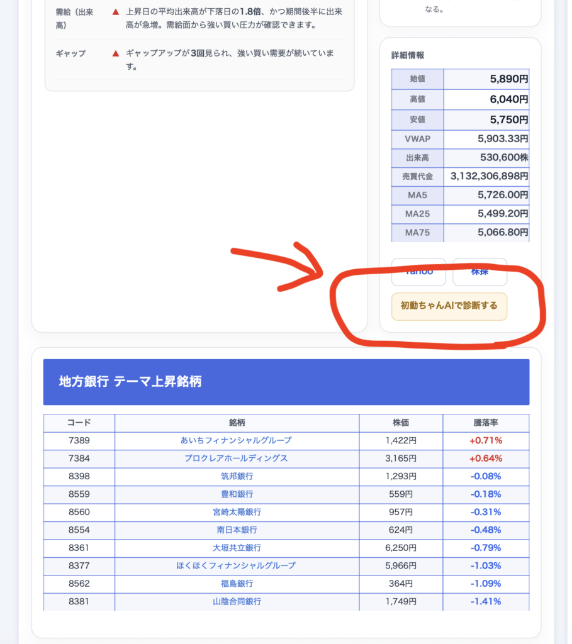572x644 pixels.
Task: Click the red triangle beside ギャップ
Action: point(115,53)
